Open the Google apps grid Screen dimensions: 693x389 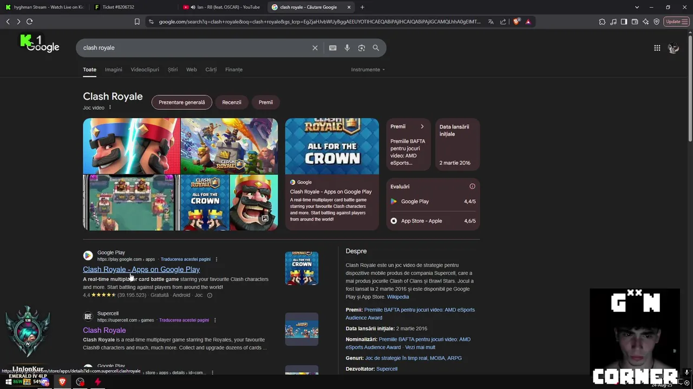[657, 48]
